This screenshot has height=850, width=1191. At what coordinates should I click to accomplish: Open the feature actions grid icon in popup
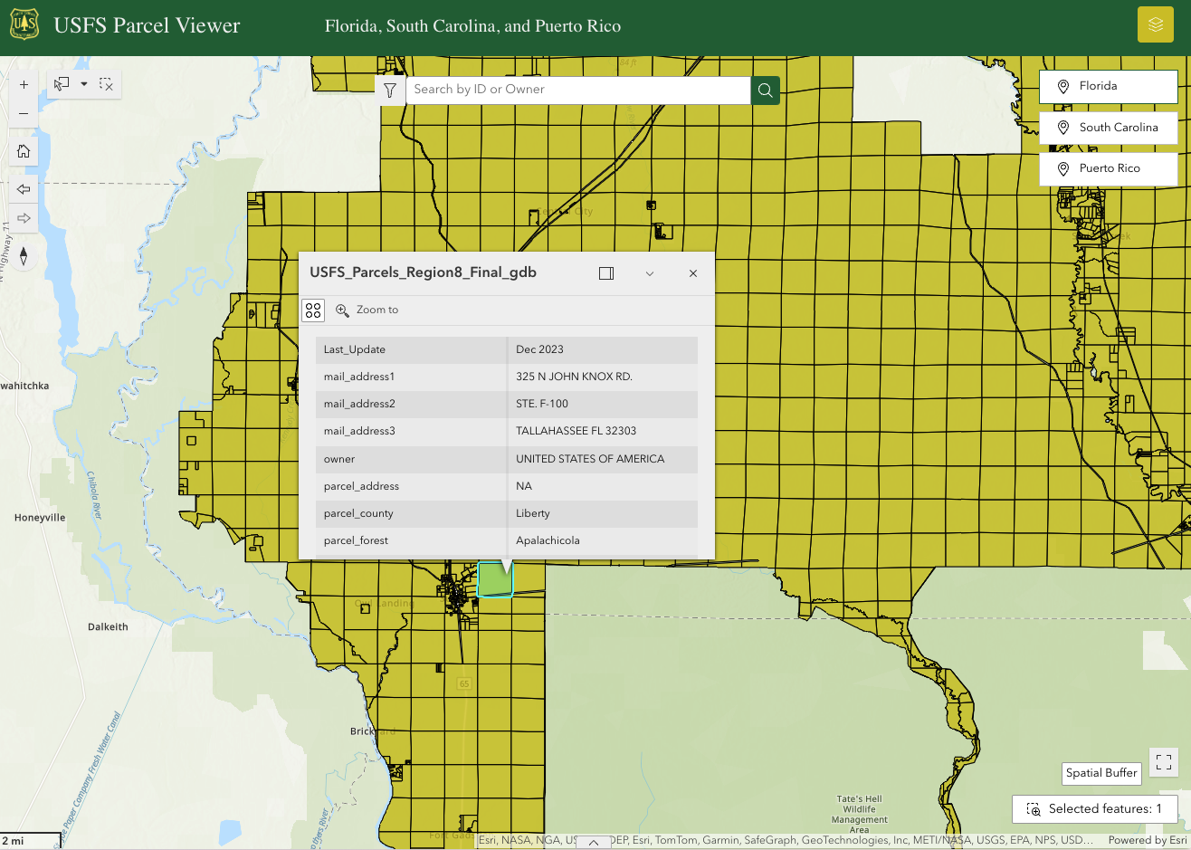click(313, 310)
